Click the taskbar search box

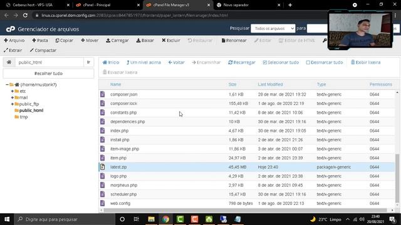pos(65,219)
